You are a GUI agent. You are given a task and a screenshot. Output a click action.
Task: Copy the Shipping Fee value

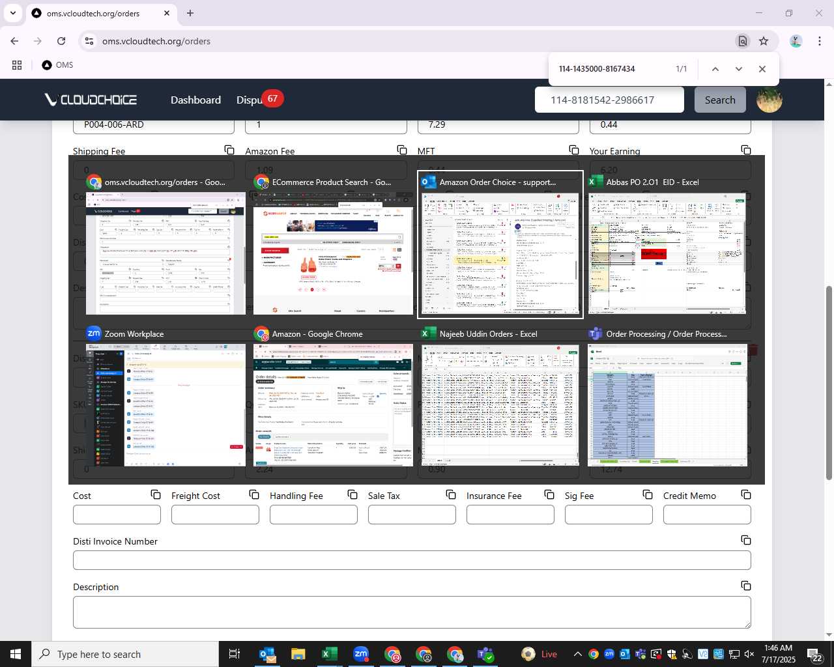[x=229, y=150]
